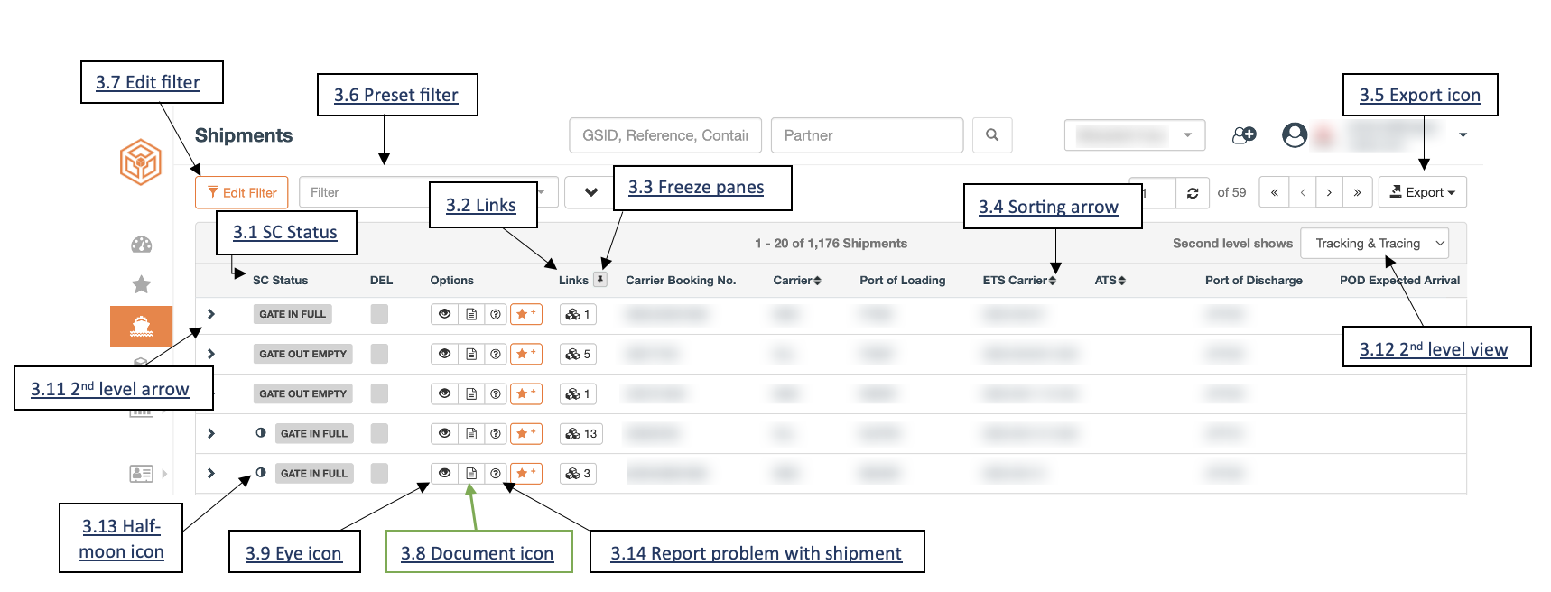This screenshot has height=592, width=1551.
Task: Click the freeze panes pin icon next to Links
Action: (600, 280)
